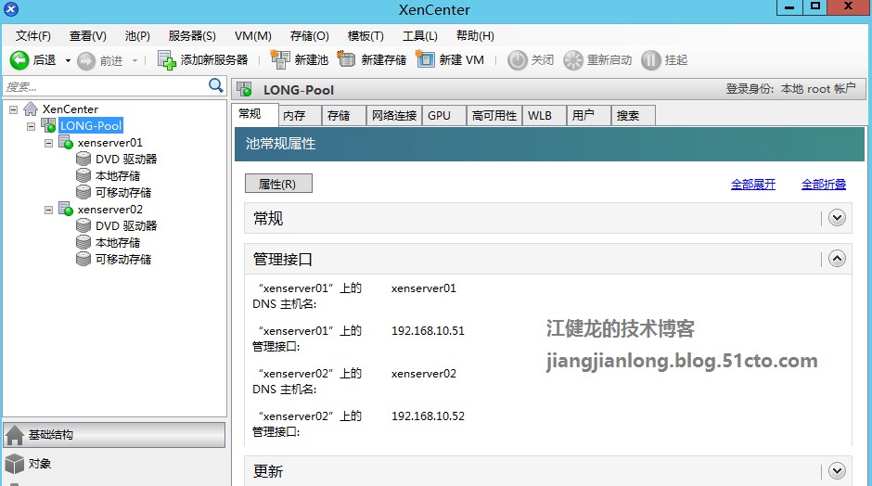The width and height of the screenshot is (872, 486).
Task: Click the 全部折叠 link
Action: click(x=824, y=184)
